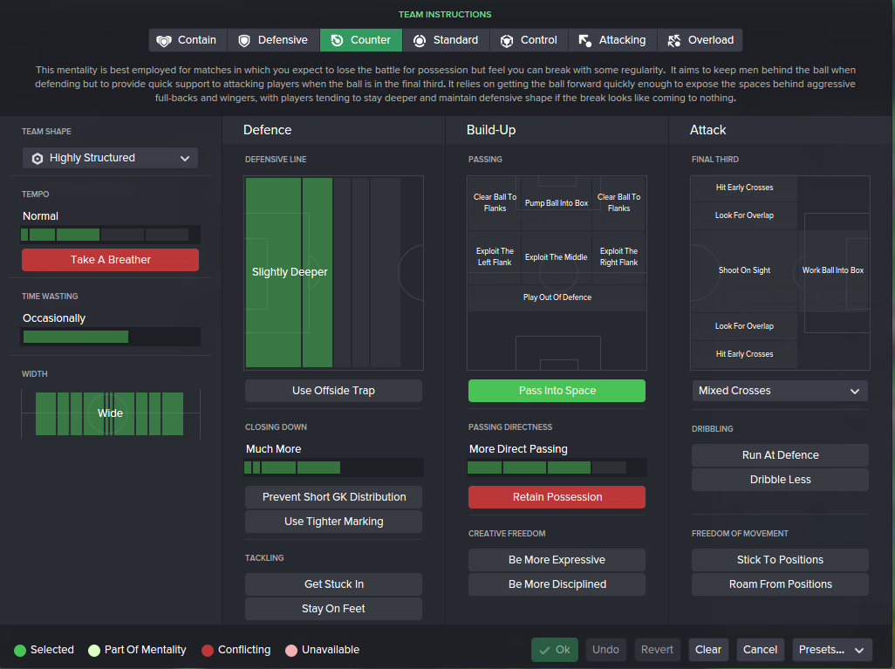Toggle the Use Offside Trap instruction
Image resolution: width=895 pixels, height=669 pixels.
pos(333,391)
